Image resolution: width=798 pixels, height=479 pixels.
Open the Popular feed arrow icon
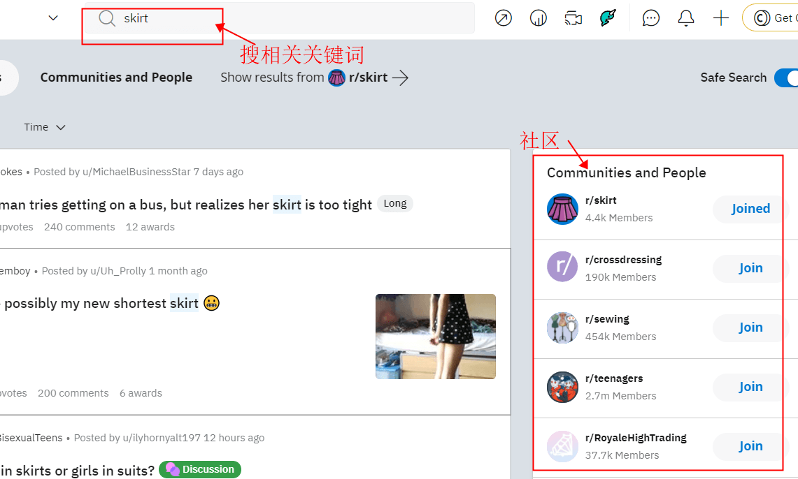503,18
